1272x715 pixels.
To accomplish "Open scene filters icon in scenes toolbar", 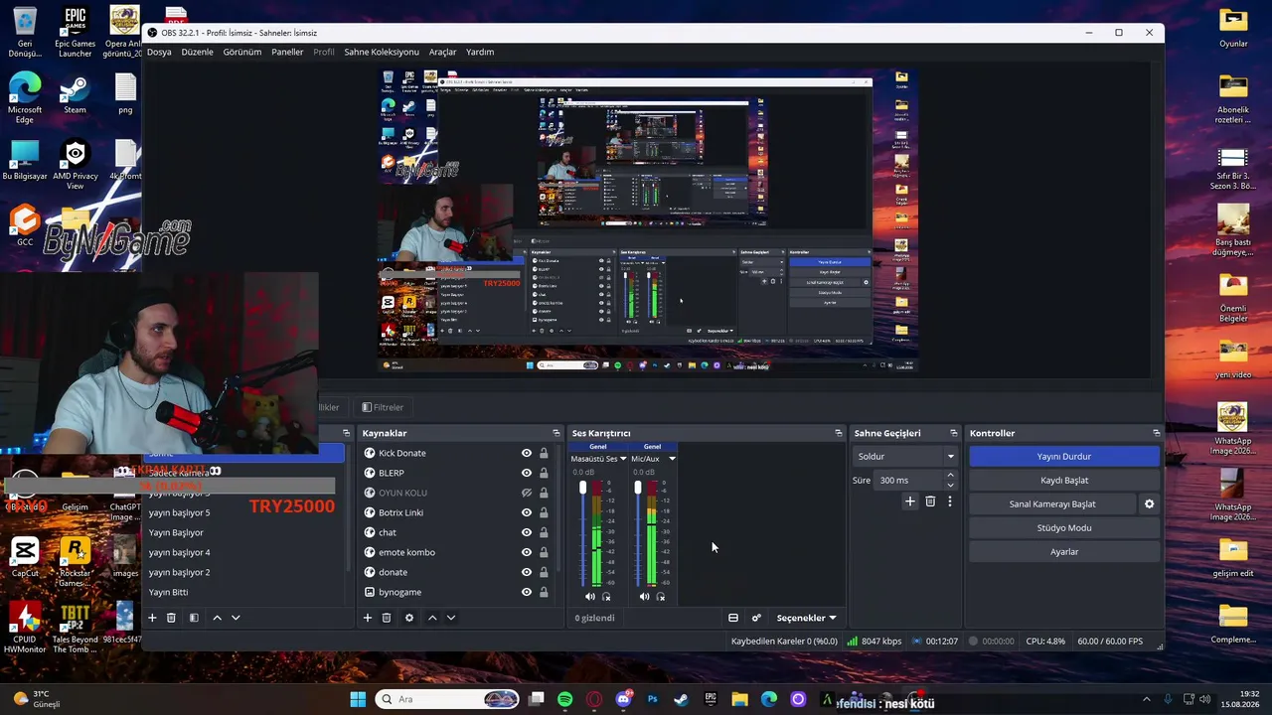I will [194, 618].
